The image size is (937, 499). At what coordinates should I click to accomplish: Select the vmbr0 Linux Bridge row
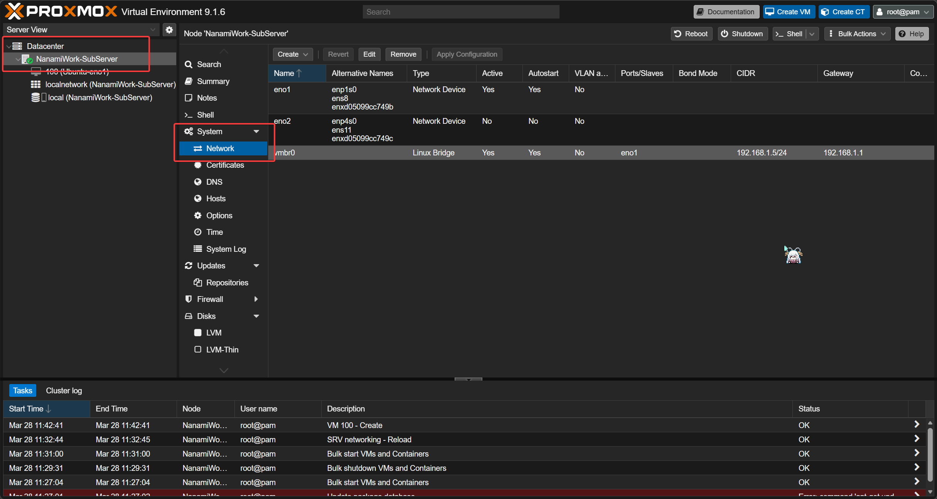click(601, 153)
